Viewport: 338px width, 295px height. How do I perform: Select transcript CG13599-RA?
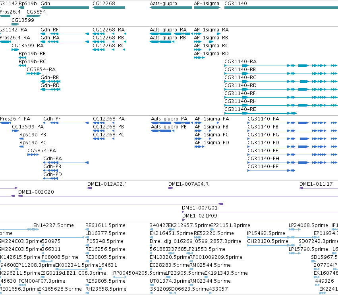(27, 46)
